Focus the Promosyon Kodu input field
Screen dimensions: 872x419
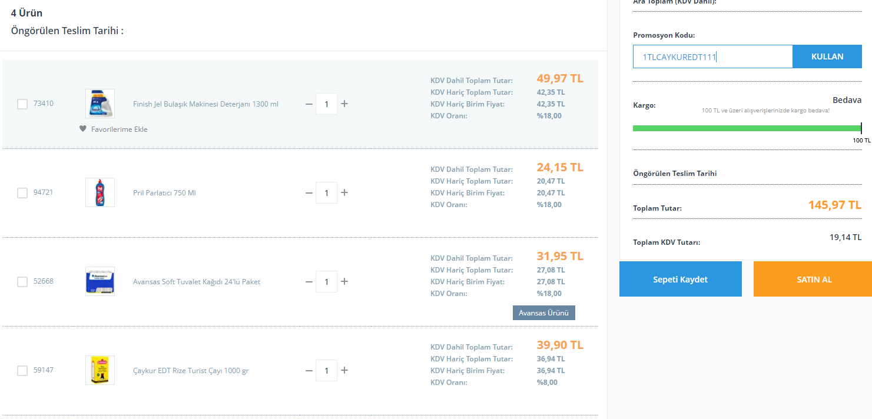713,56
